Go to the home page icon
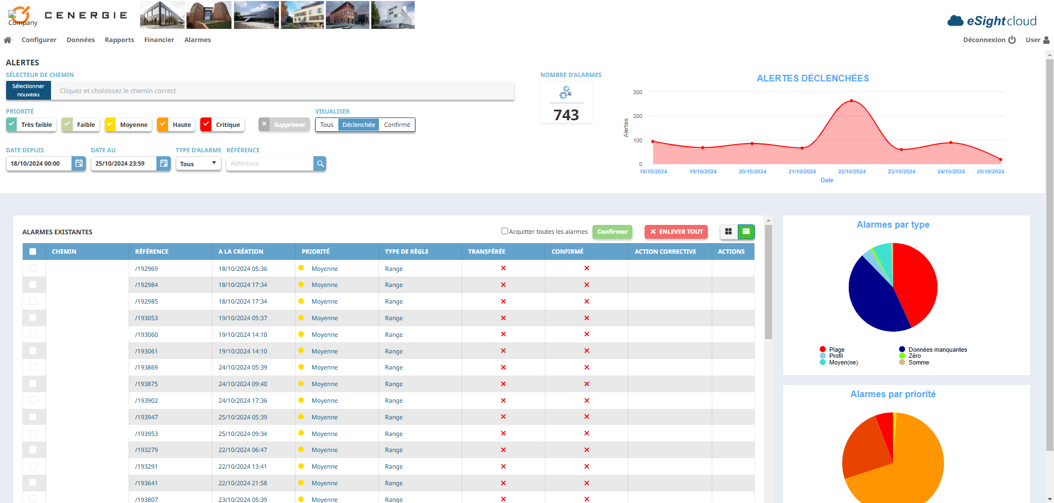 click(x=8, y=40)
